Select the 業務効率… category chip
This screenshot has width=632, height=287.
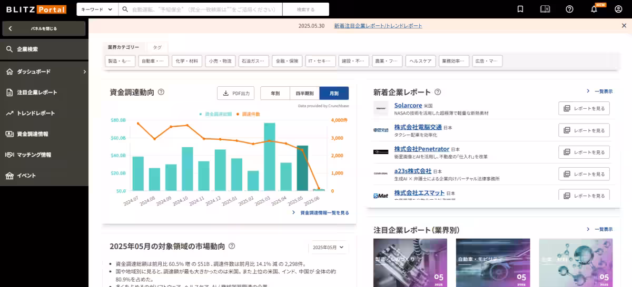click(454, 61)
